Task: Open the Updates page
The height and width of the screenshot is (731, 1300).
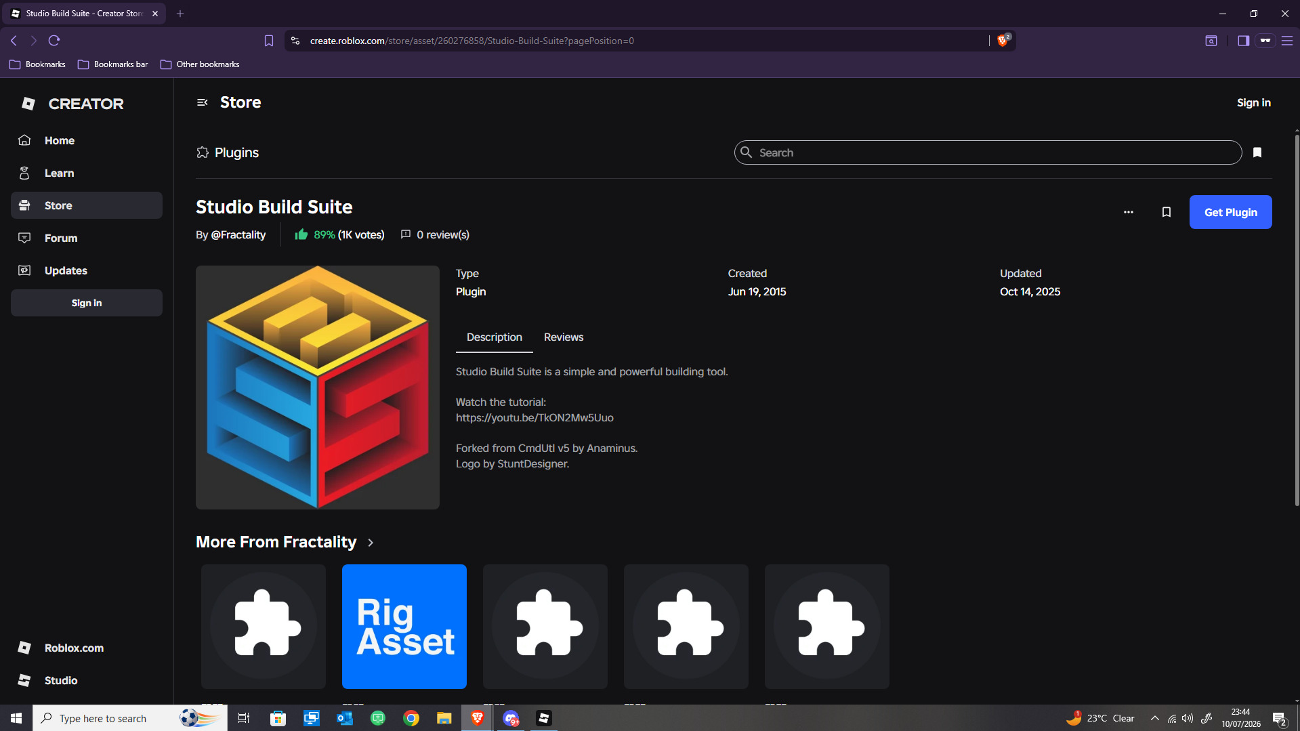Action: pos(87,270)
